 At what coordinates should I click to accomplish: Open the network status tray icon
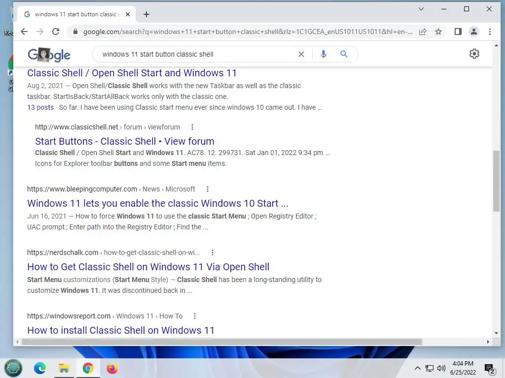(430, 368)
